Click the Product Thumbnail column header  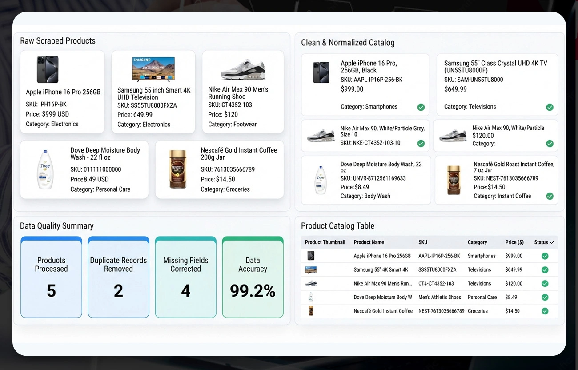(325, 242)
